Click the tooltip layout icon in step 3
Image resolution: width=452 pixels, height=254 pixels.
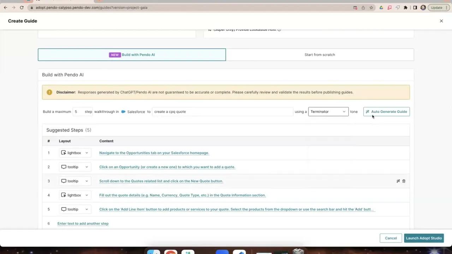pos(64,181)
